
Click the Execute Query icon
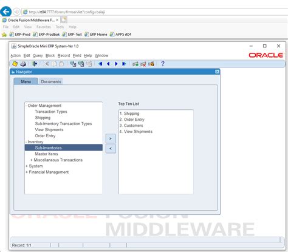81,64
